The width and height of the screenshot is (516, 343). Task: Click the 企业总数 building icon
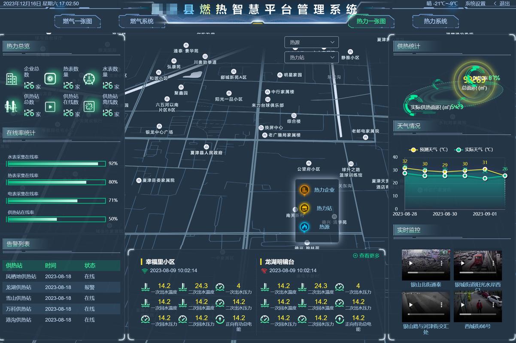12,78
